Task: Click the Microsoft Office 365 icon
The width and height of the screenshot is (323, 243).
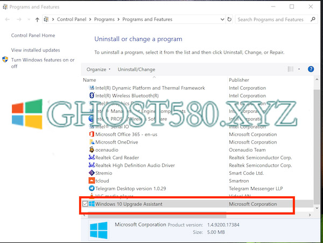Action: coord(92,134)
